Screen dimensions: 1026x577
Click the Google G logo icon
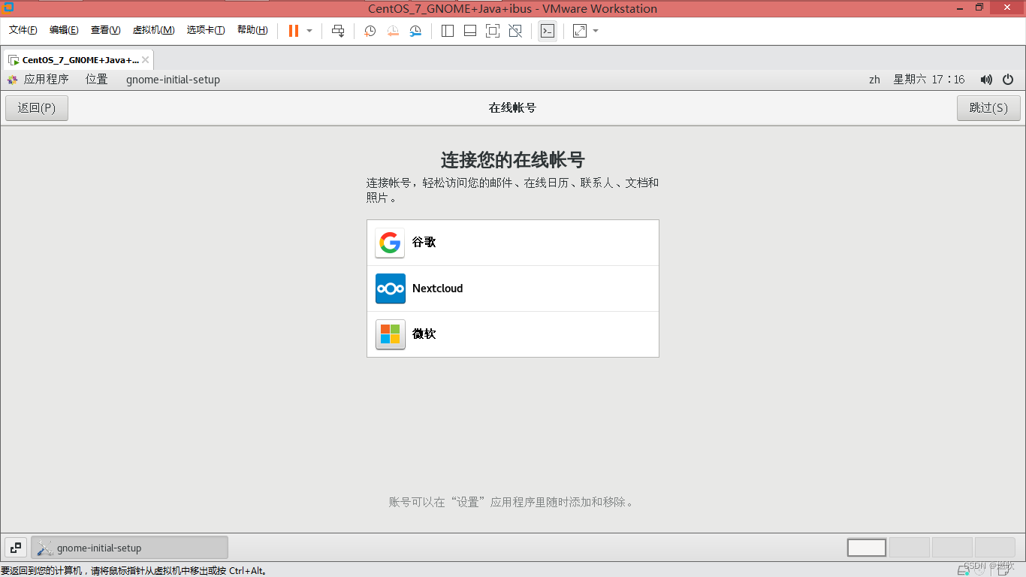[390, 243]
